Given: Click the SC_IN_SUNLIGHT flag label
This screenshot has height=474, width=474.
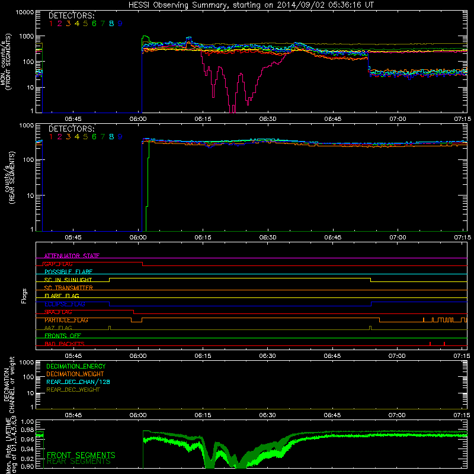Looking at the screenshot, I should click(x=68, y=280).
